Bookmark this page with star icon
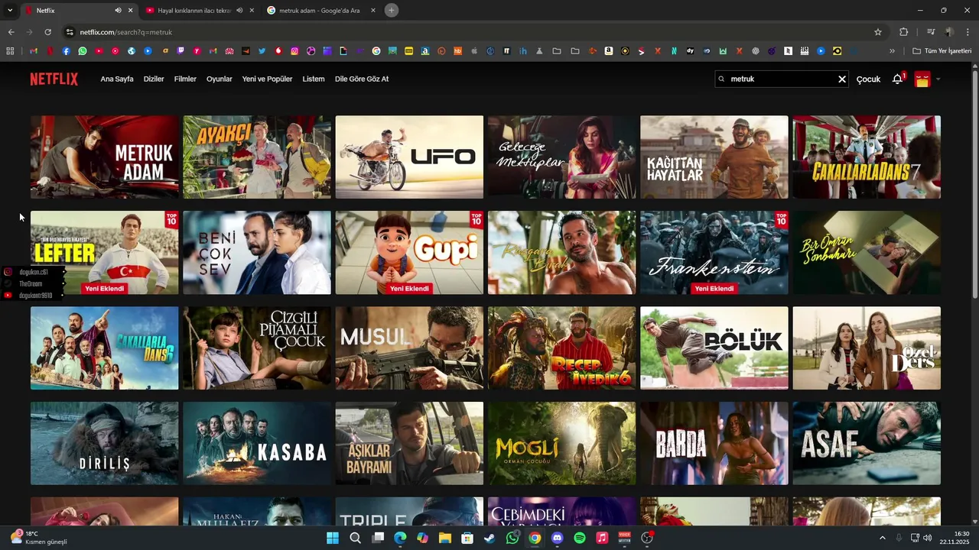Viewport: 979px width, 550px height. tap(878, 32)
